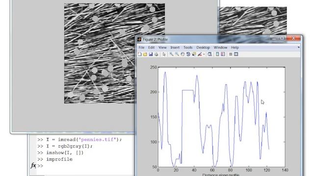Open the File menu in Figure 2

point(141,47)
